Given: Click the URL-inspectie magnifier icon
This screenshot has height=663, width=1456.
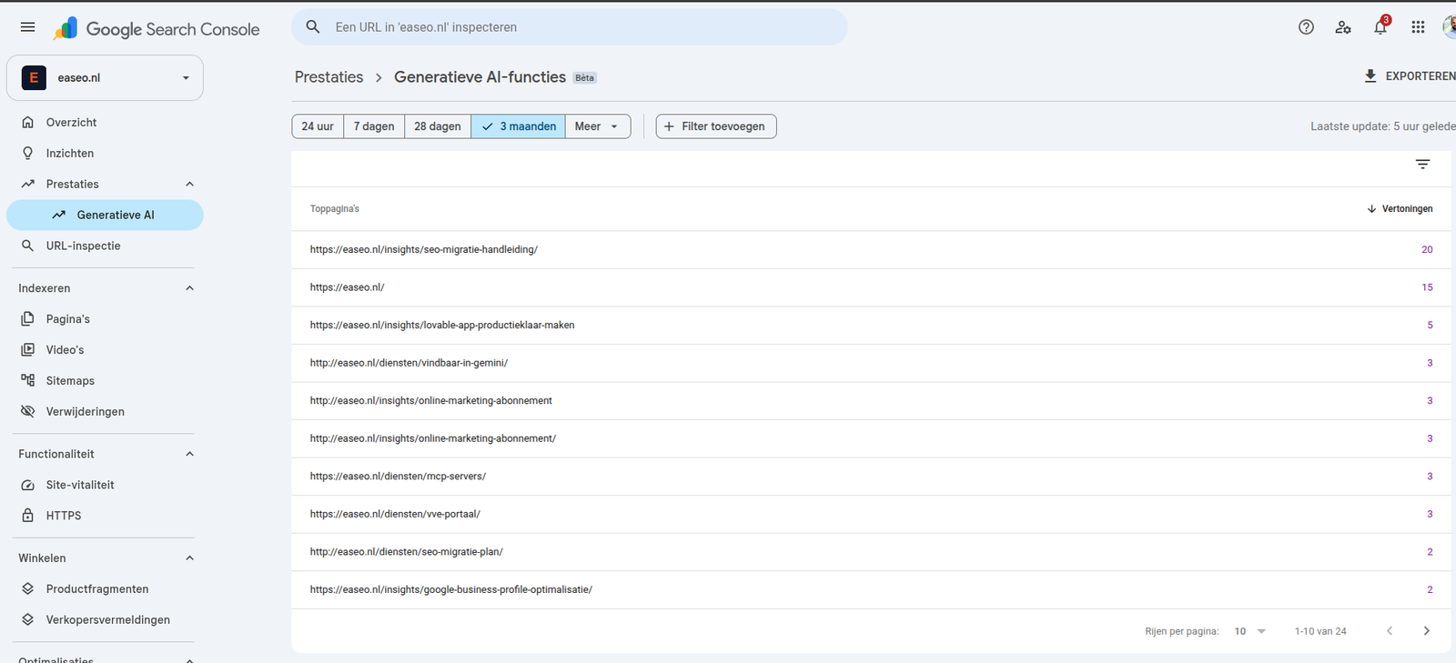Looking at the screenshot, I should (x=28, y=246).
